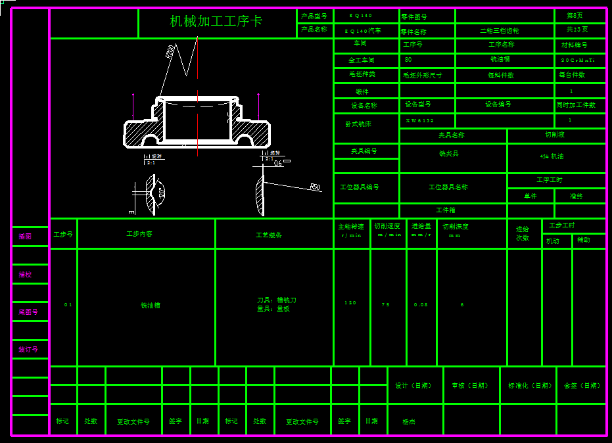Select the 设计（日期） signature header
The image size is (612, 443).
[x=414, y=386]
